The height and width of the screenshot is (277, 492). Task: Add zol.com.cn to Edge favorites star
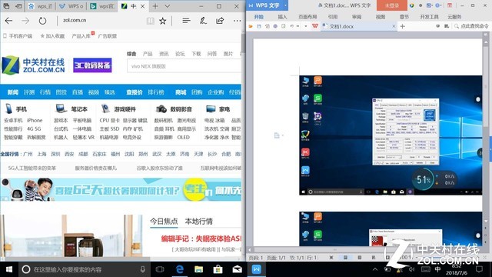click(x=162, y=21)
